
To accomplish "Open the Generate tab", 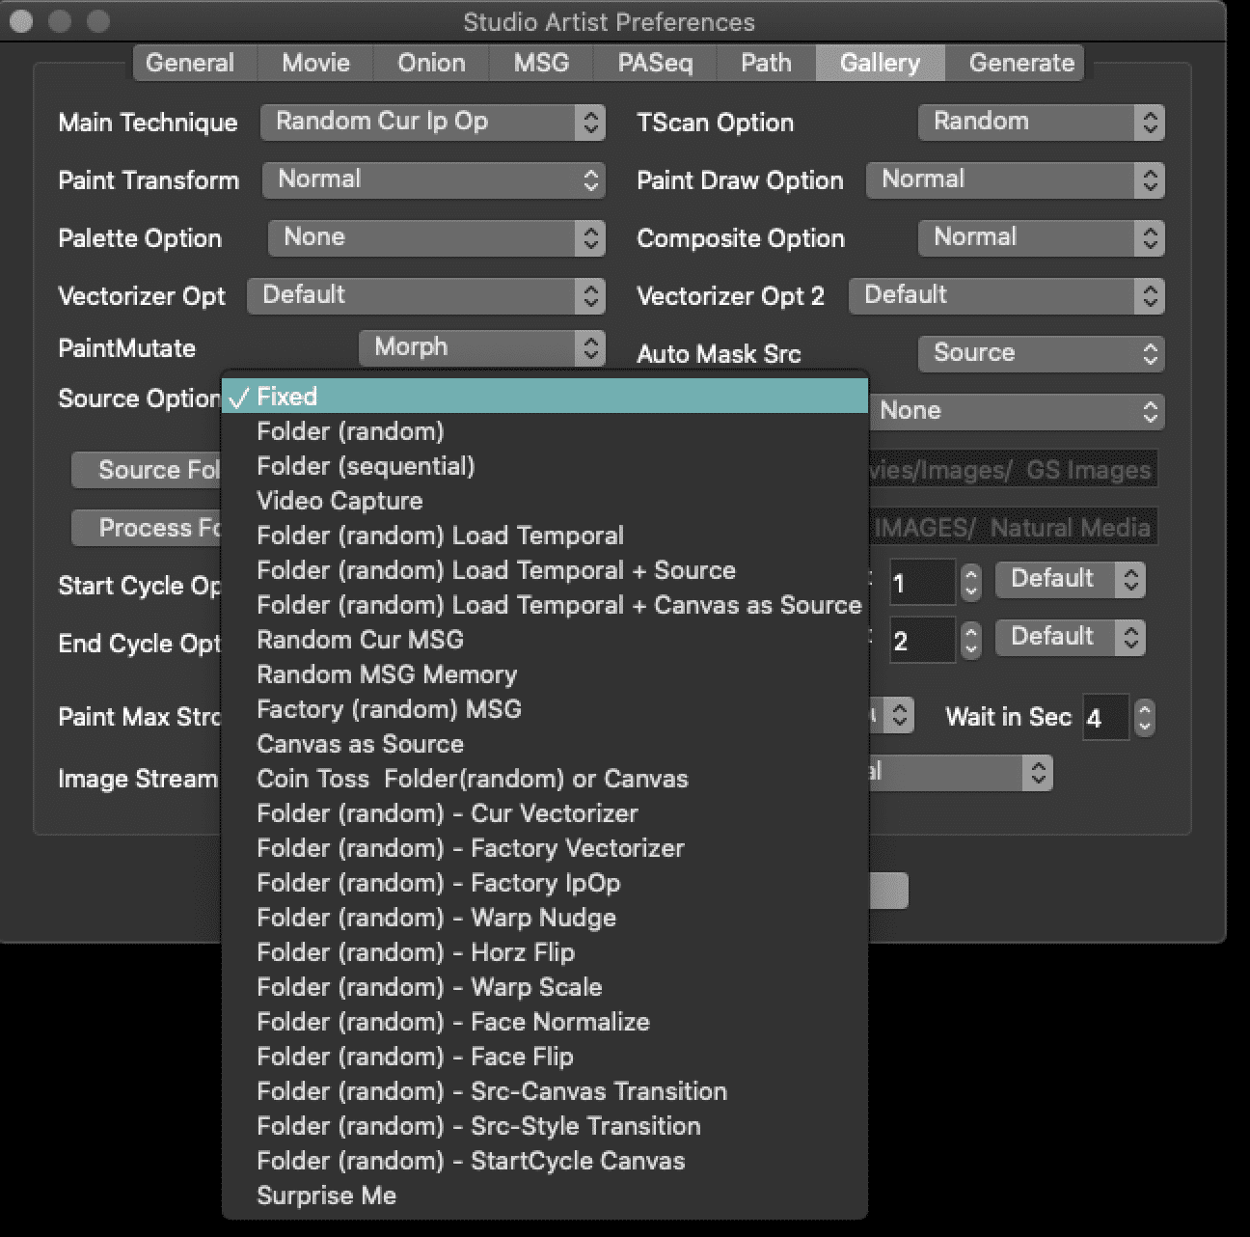I will point(1021,63).
